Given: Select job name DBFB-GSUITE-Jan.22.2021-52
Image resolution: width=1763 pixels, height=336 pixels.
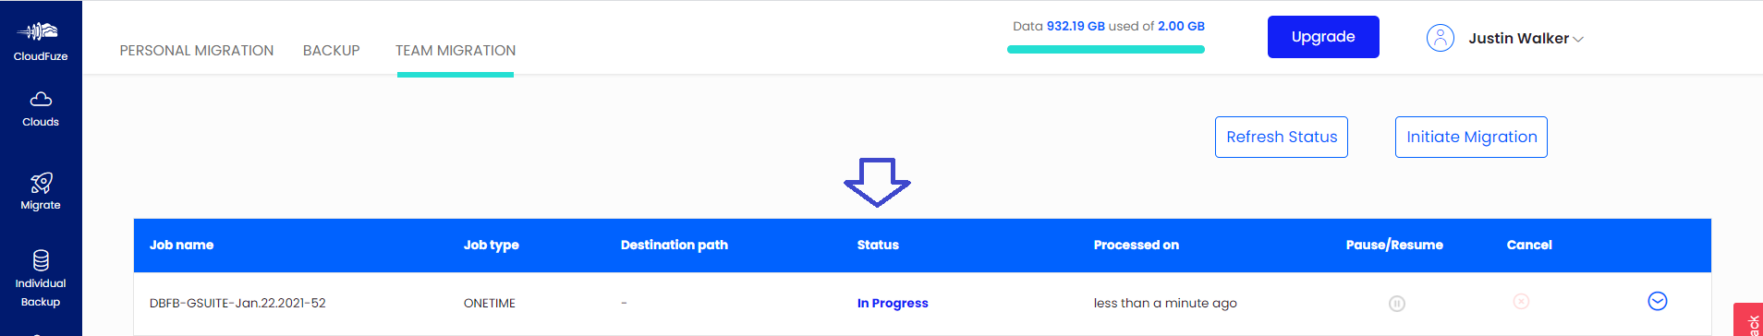Looking at the screenshot, I should tap(237, 303).
